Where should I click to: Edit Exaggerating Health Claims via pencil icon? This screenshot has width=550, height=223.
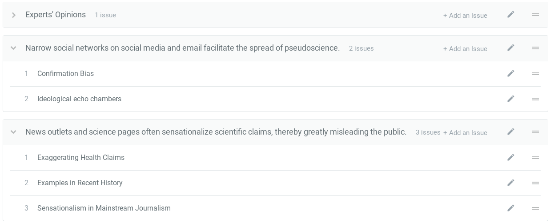pyautogui.click(x=511, y=157)
